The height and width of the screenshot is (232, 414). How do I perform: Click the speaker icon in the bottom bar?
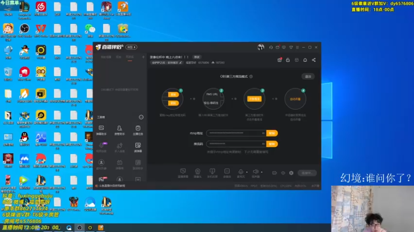tap(255, 172)
